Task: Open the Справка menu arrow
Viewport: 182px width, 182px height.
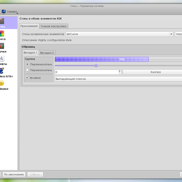Action: pos(17,13)
